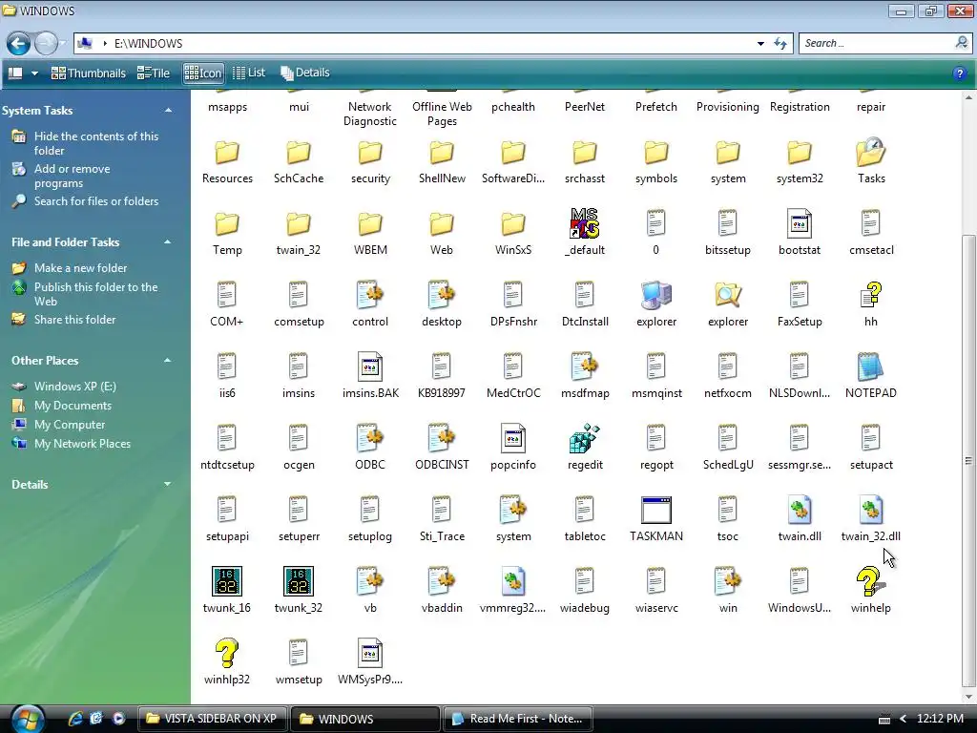This screenshot has width=977, height=733.
Task: Open My Computer from Other Places
Action: pyautogui.click(x=69, y=425)
